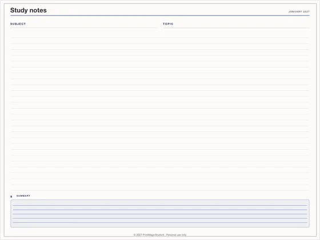Image resolution: width=320 pixels, height=240 pixels.
Task: Click the "SUMMARY" heading
Action: (23, 195)
